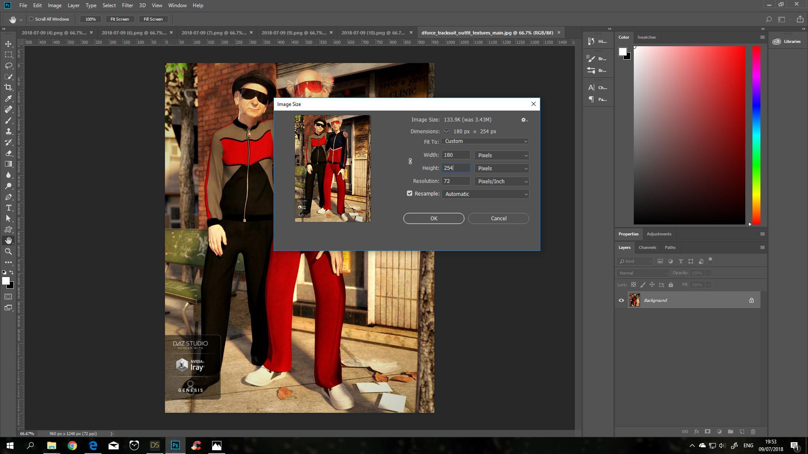Open Image Size settings gear menu

point(524,120)
